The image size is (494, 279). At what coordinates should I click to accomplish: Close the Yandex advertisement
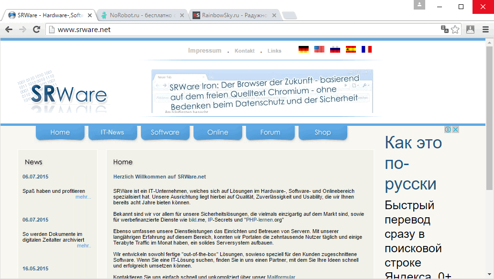[x=456, y=129]
